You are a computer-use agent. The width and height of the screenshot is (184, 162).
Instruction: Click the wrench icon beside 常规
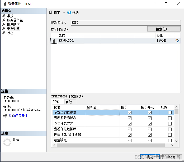point(4,16)
